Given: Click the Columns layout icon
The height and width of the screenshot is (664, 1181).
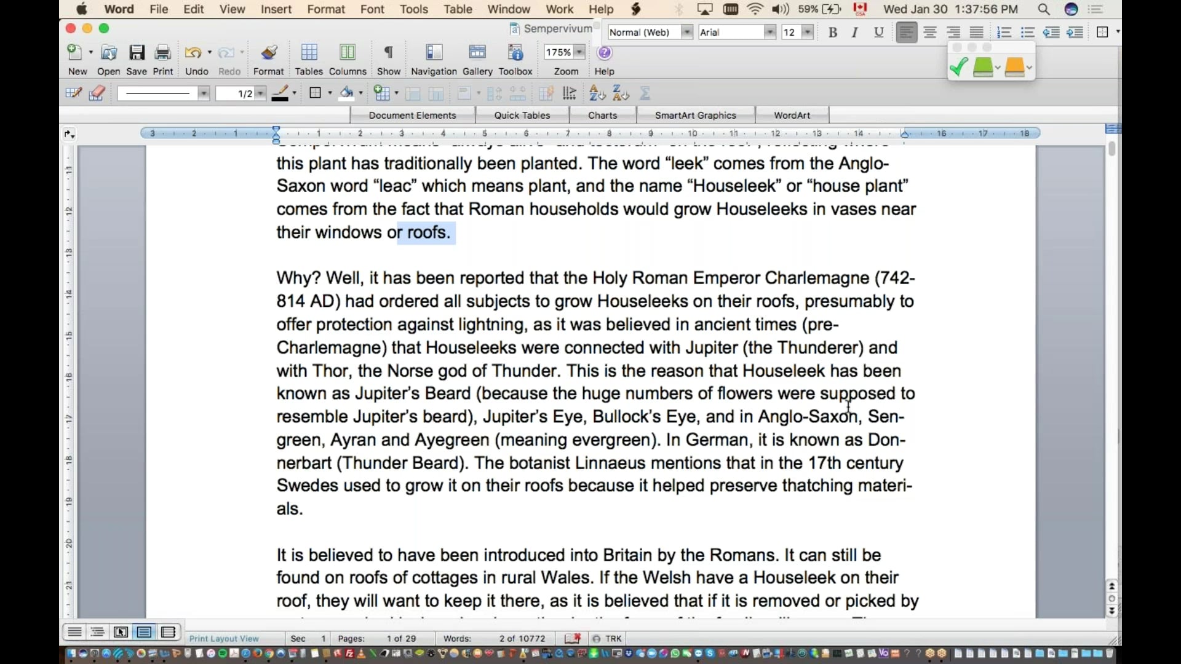Looking at the screenshot, I should coord(348,53).
